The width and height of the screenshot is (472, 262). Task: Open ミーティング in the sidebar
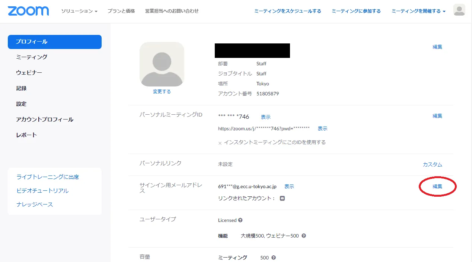tap(32, 57)
